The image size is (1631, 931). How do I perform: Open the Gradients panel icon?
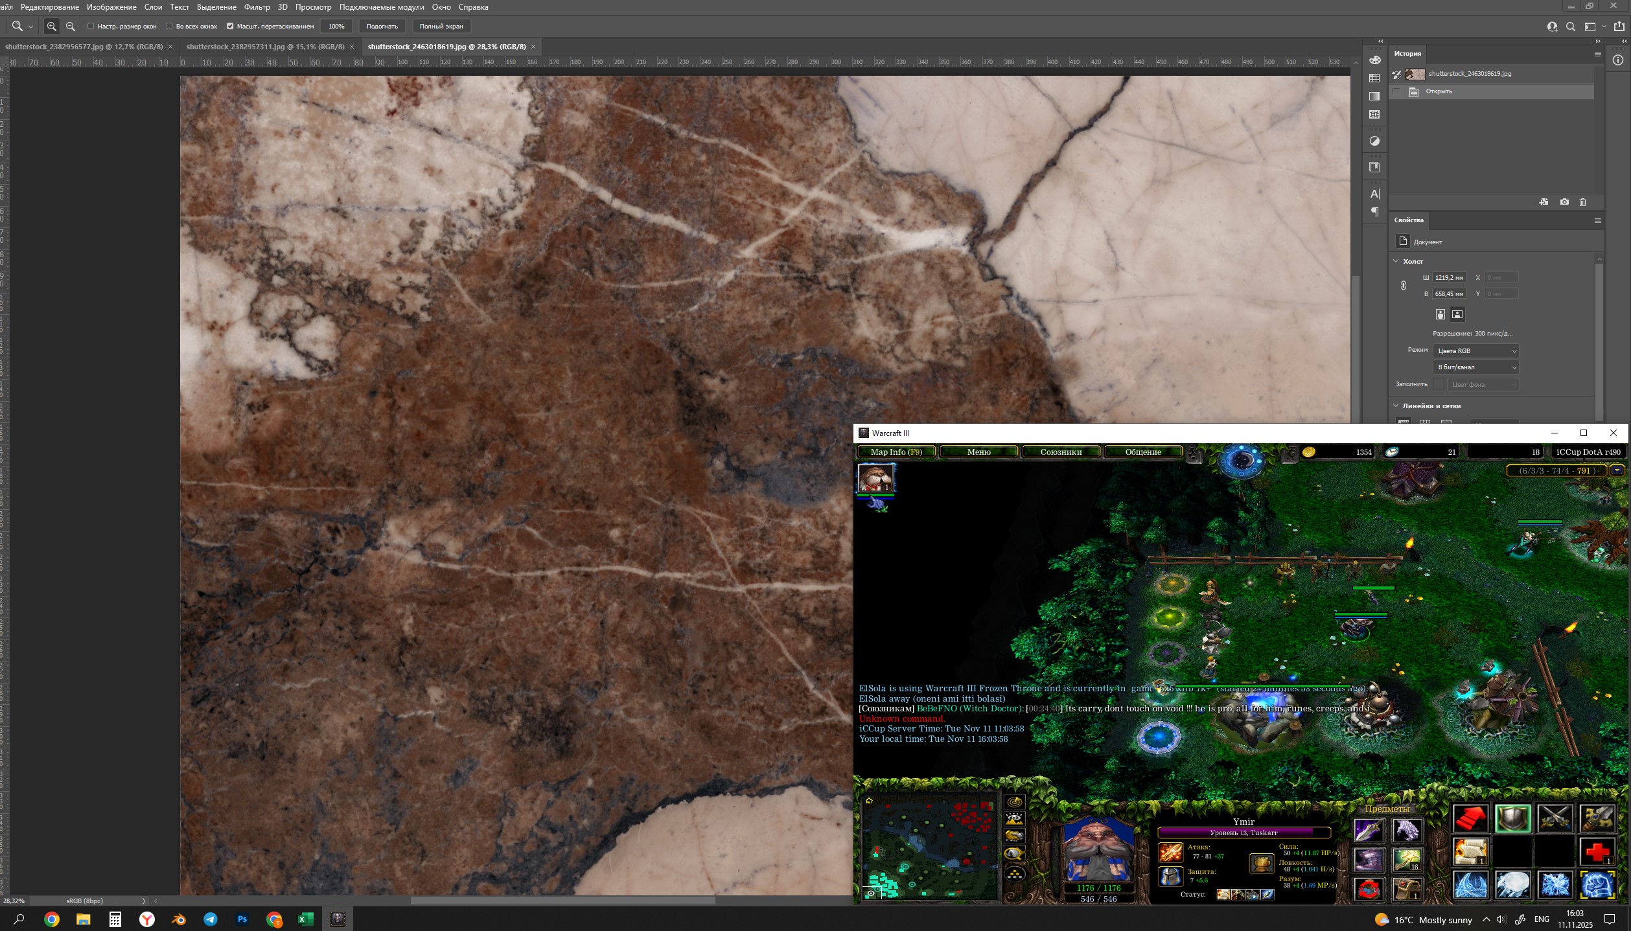click(1374, 97)
